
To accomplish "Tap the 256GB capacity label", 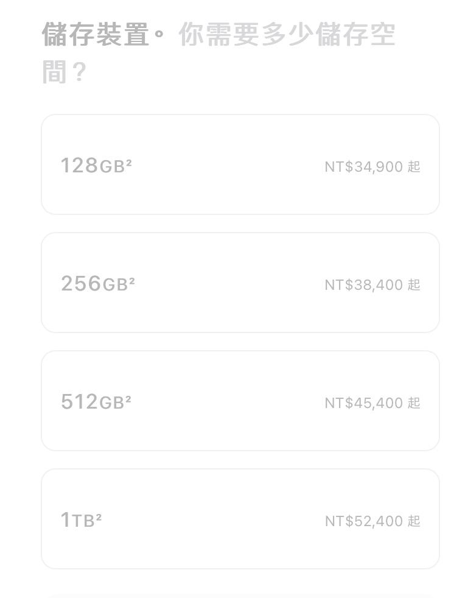I will tap(98, 284).
